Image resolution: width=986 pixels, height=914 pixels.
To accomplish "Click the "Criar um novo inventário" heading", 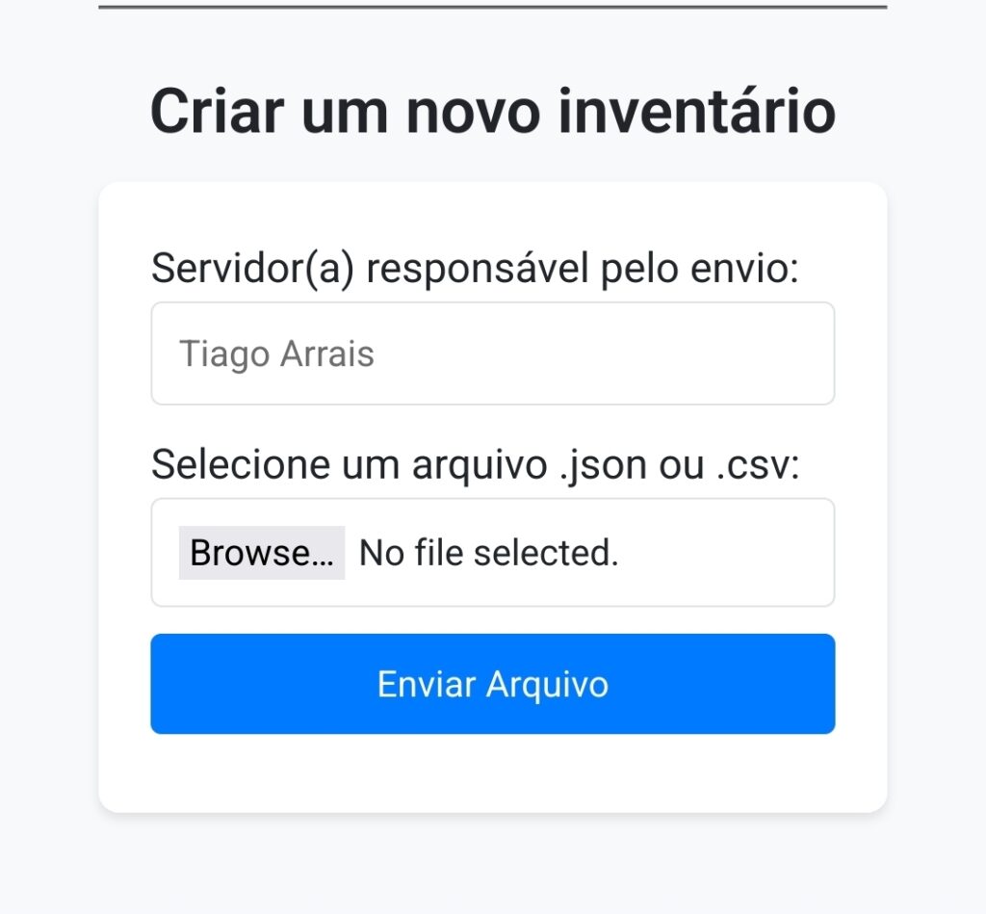I will click(492, 112).
